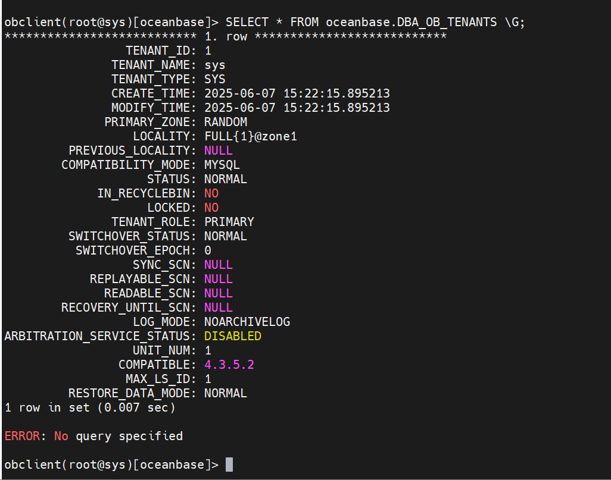
Task: Click the SWITCHOVER_STATUS value 'NORMAL'
Action: click(226, 236)
